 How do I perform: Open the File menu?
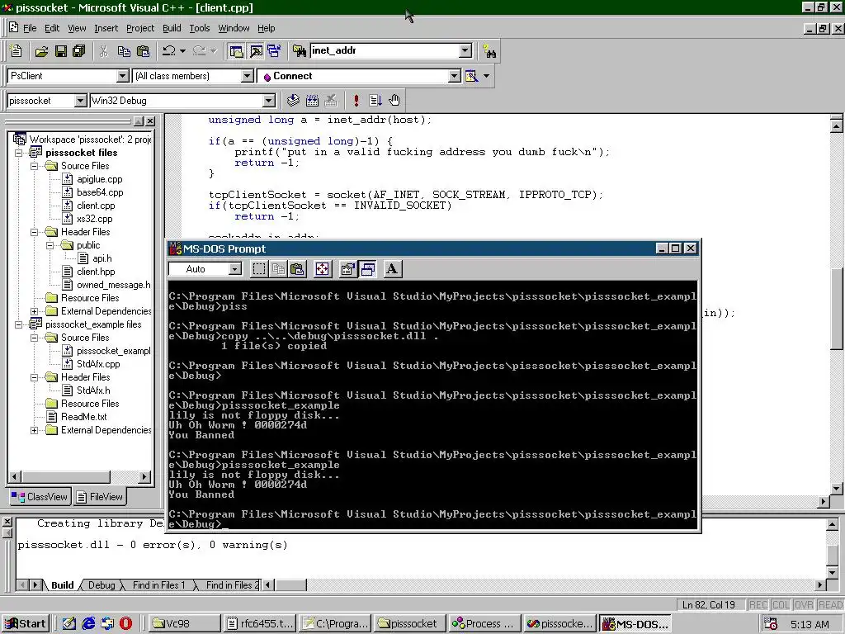pos(30,28)
